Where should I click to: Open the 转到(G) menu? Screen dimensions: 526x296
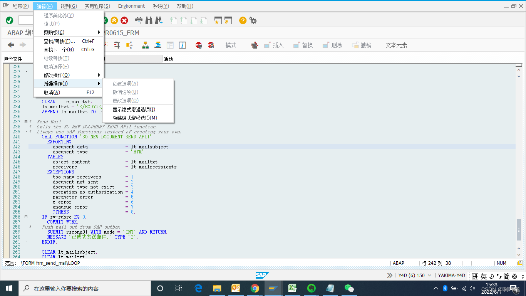click(x=69, y=6)
